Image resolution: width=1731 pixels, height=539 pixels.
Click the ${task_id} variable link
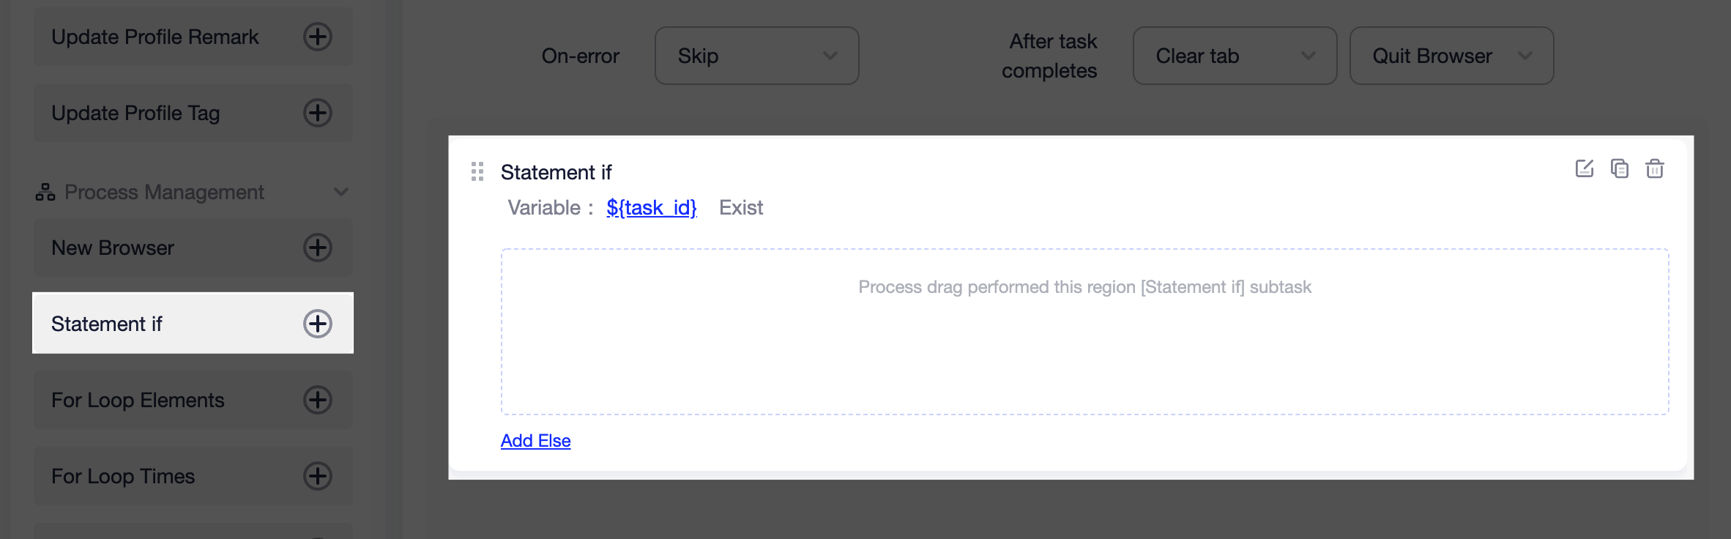(651, 208)
